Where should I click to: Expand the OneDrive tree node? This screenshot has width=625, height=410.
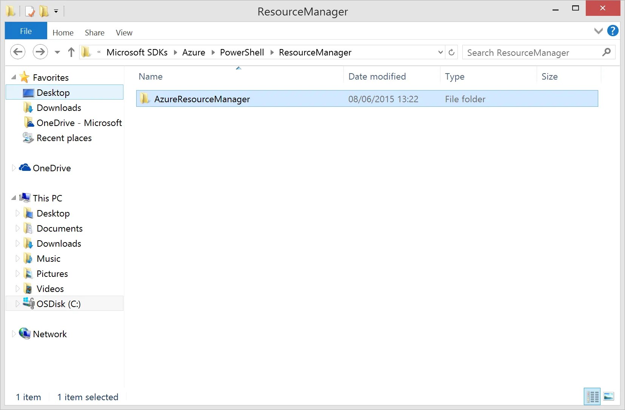[x=14, y=168]
